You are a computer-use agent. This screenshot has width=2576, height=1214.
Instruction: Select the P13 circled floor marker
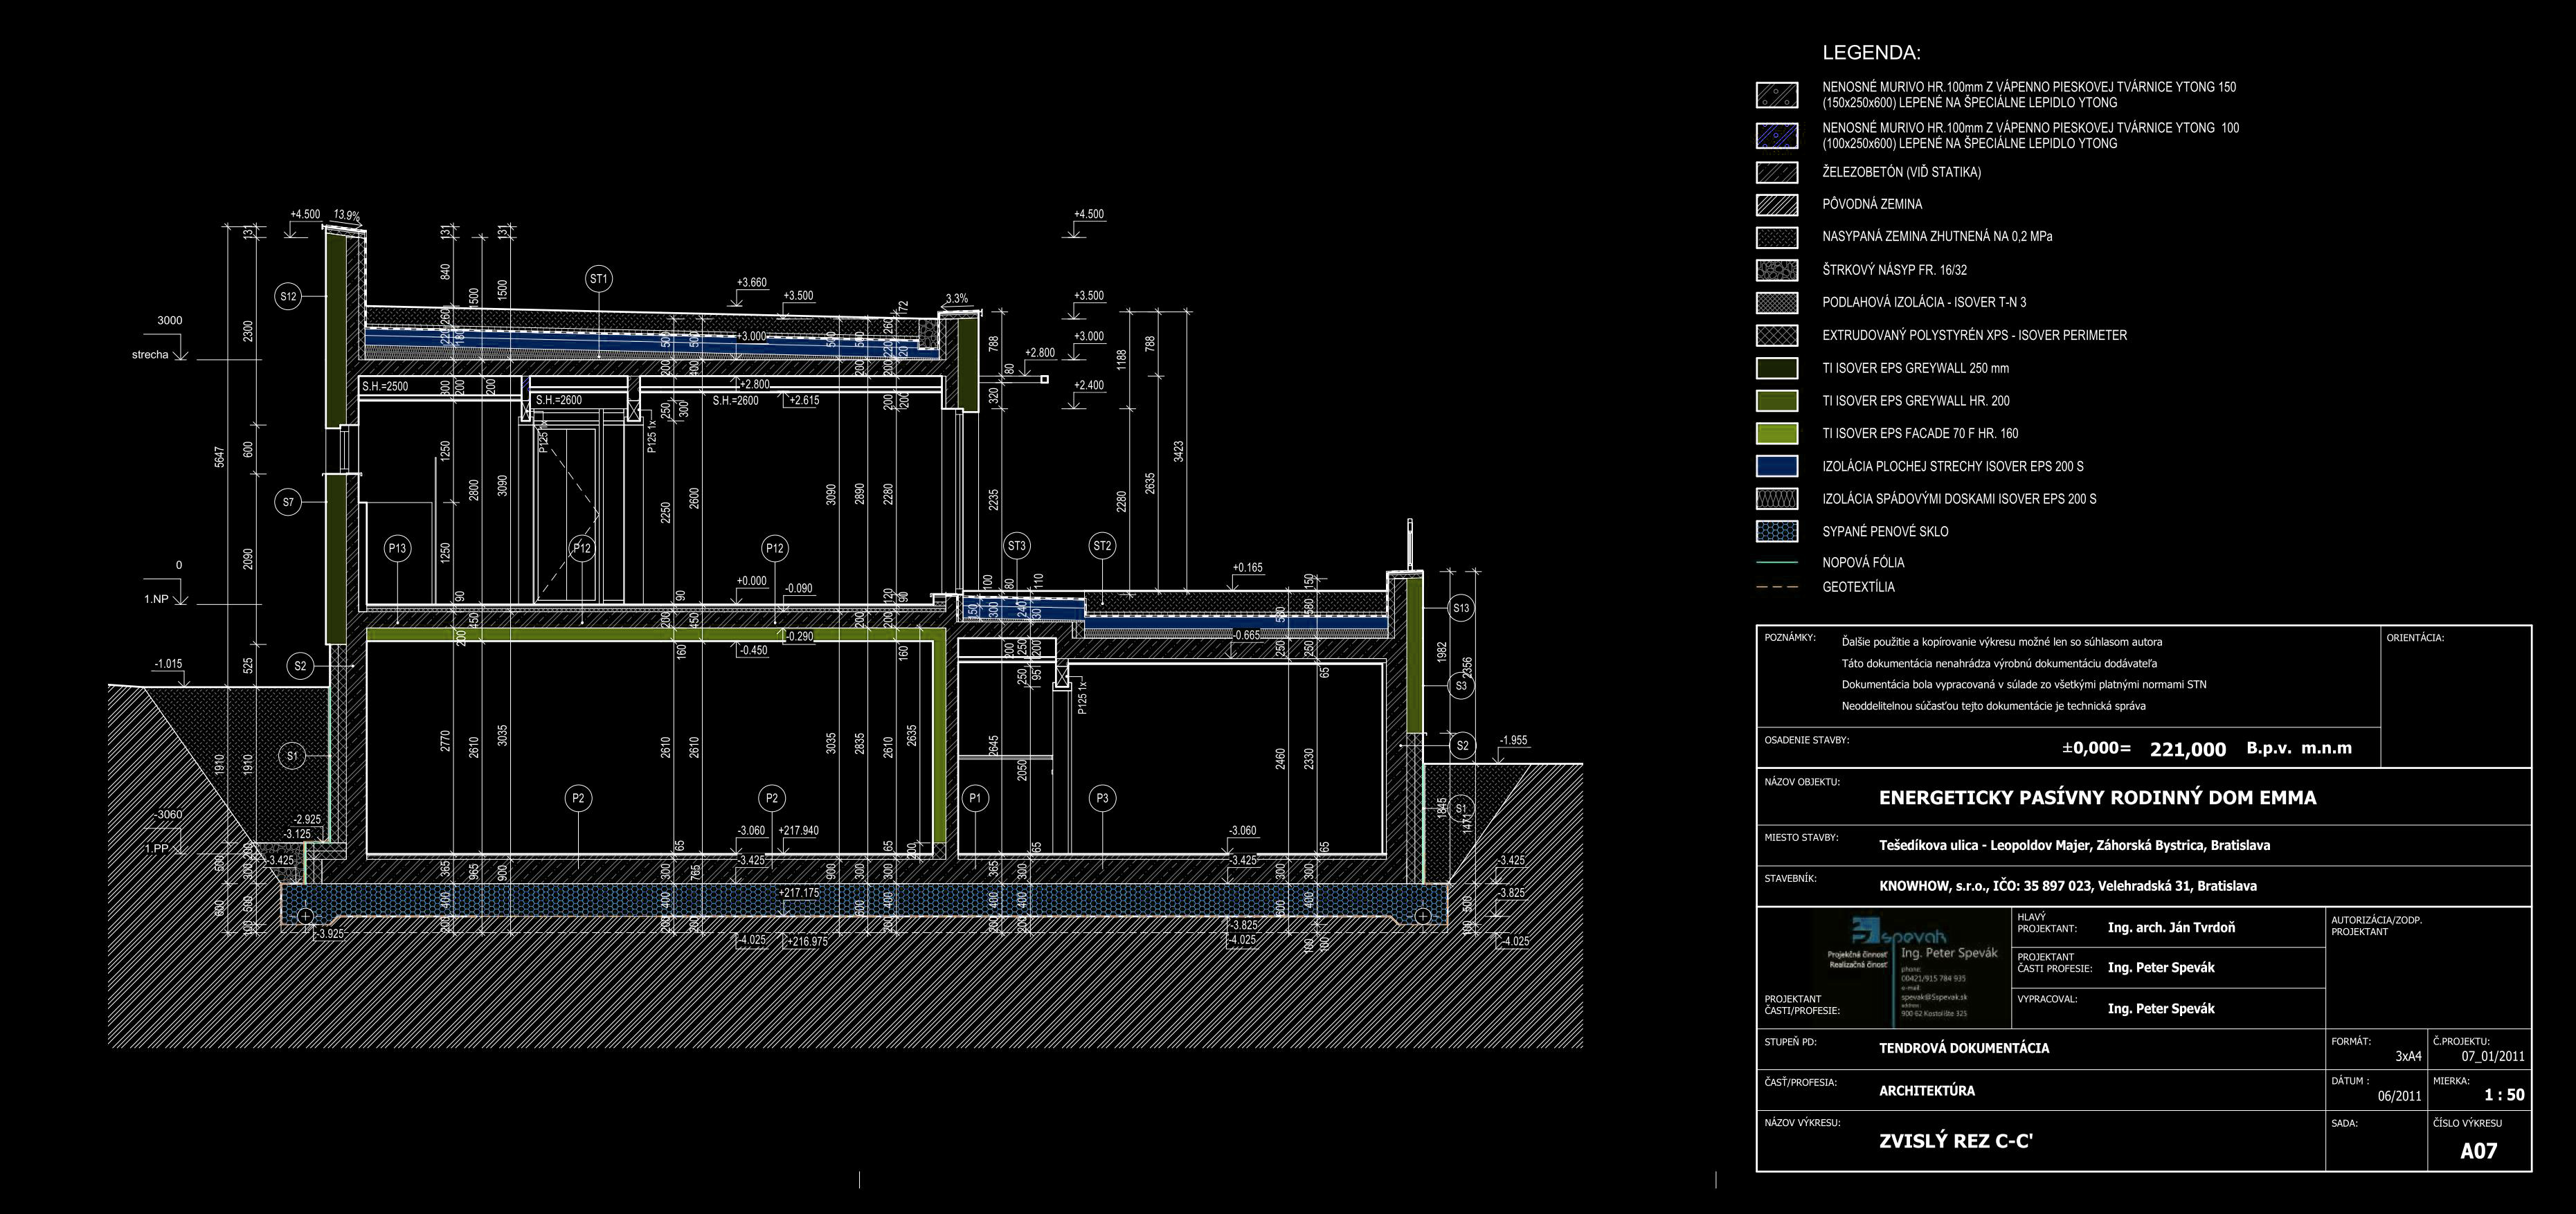coord(398,548)
